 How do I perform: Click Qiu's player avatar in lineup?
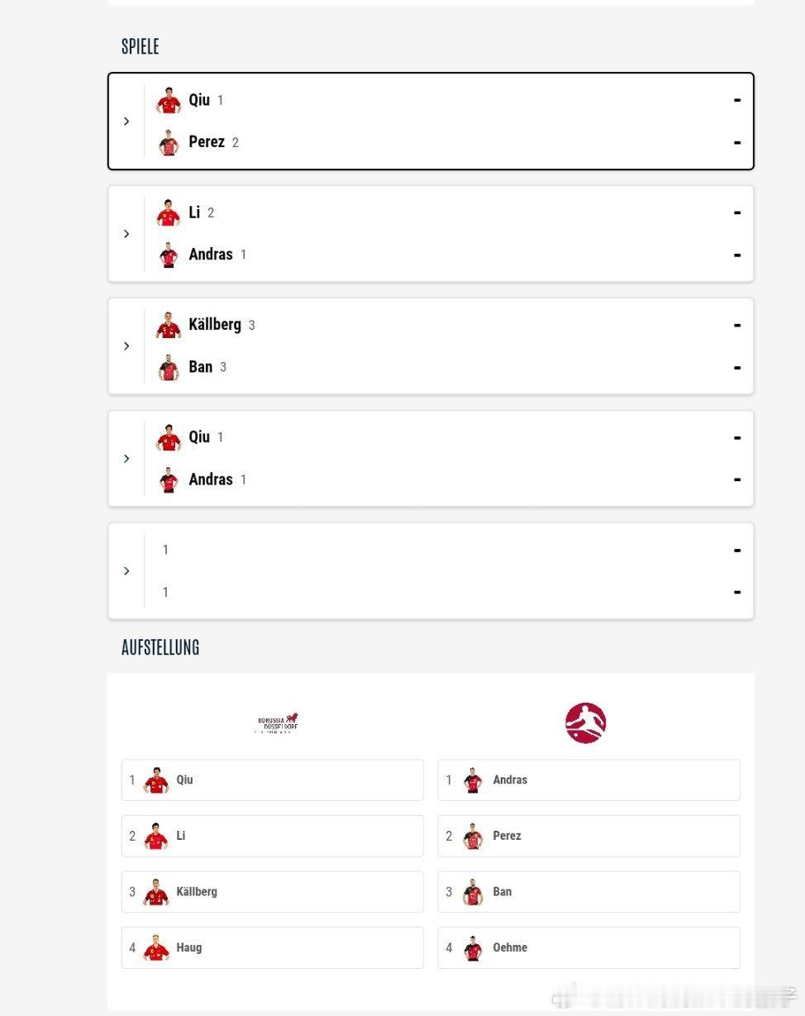pos(156,780)
